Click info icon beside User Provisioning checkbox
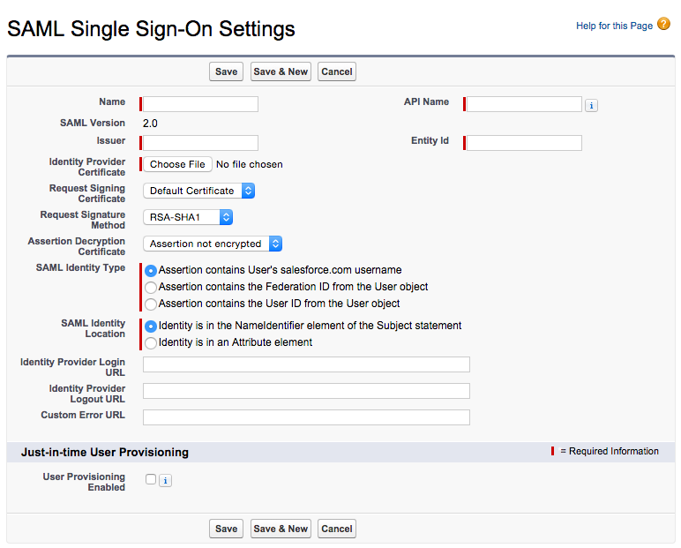 pos(165,481)
